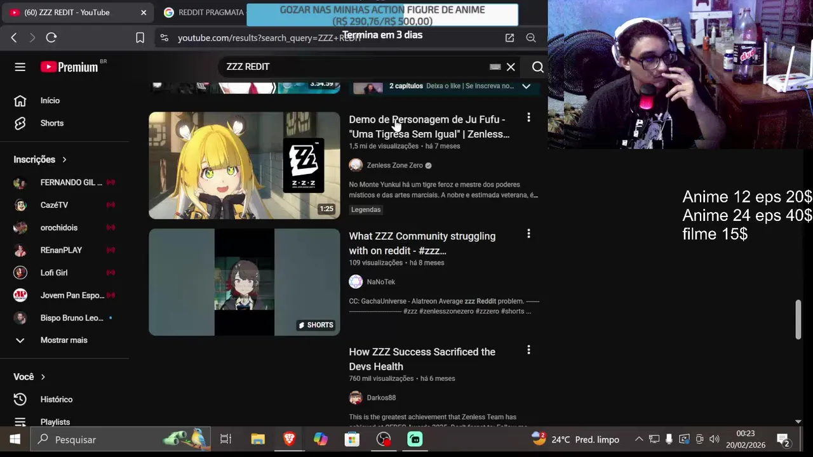Screen dimensions: 813x457
Task: Open CazéTV channel subscription
Action: [65, 205]
